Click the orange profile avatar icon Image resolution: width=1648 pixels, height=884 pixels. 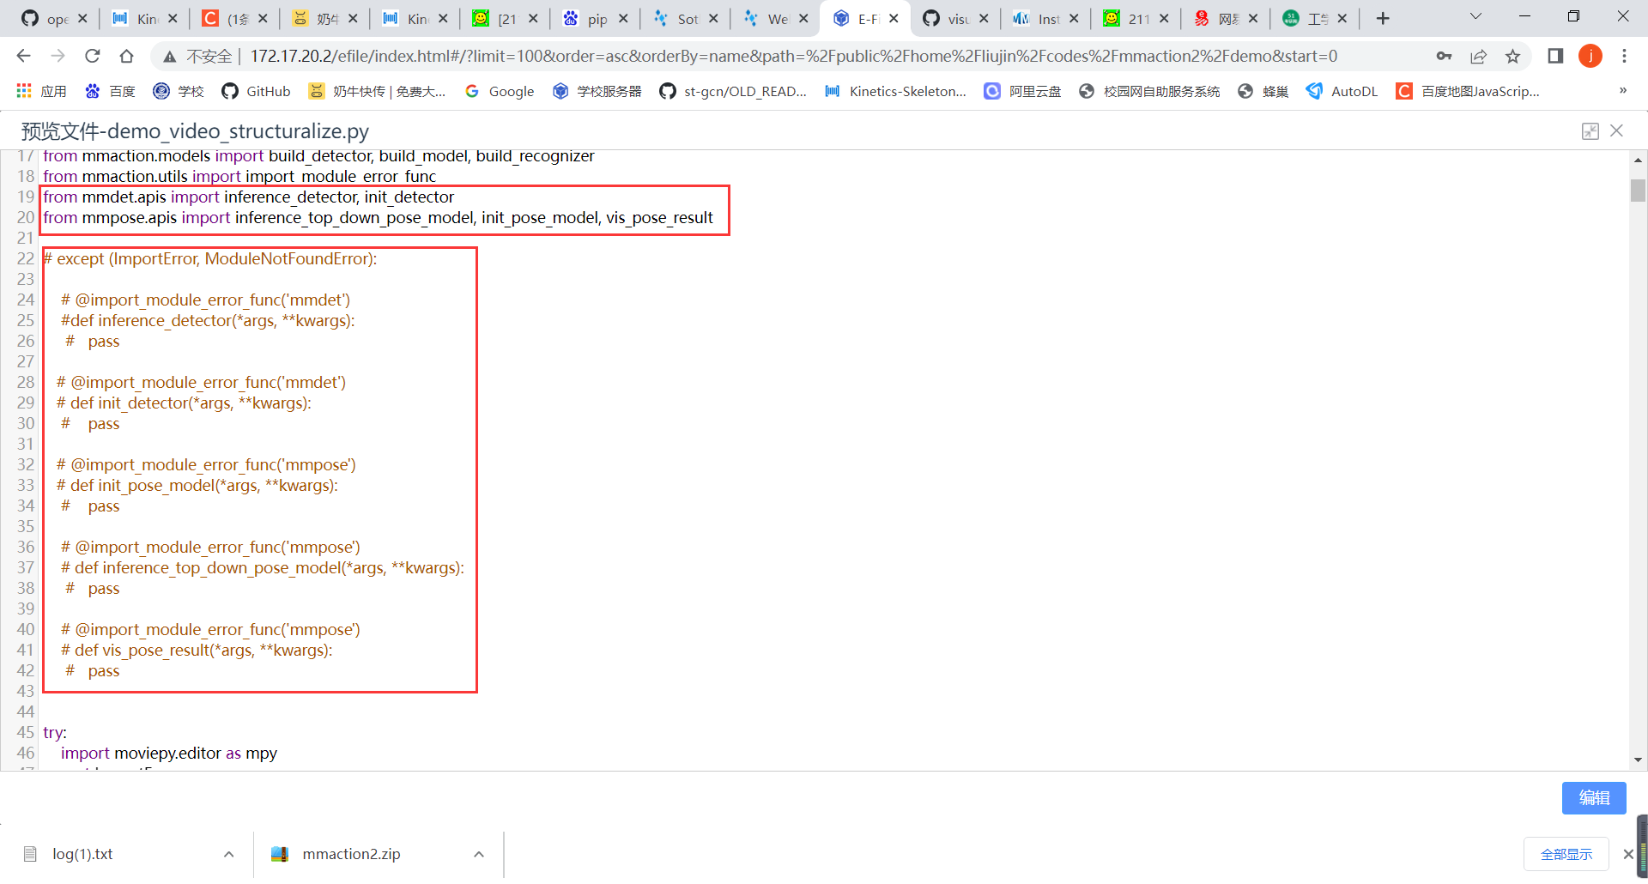[1590, 56]
